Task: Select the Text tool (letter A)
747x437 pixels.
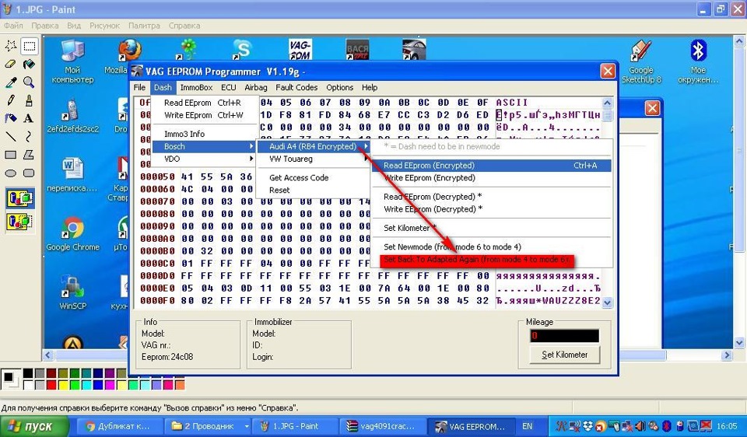Action: coord(29,118)
